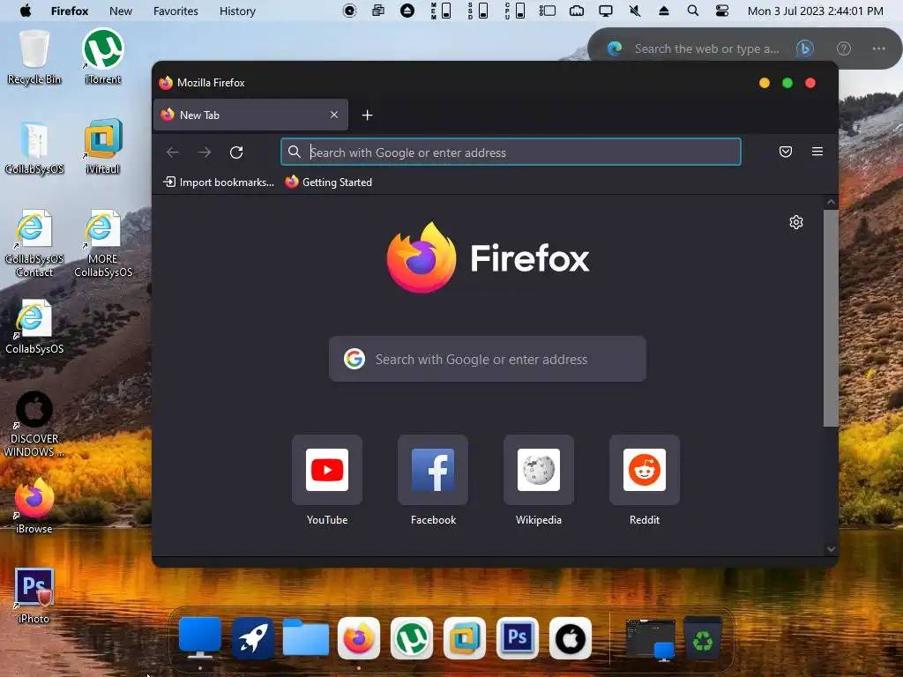This screenshot has width=903, height=677.
Task: Select the New Tab tab
Action: (250, 115)
